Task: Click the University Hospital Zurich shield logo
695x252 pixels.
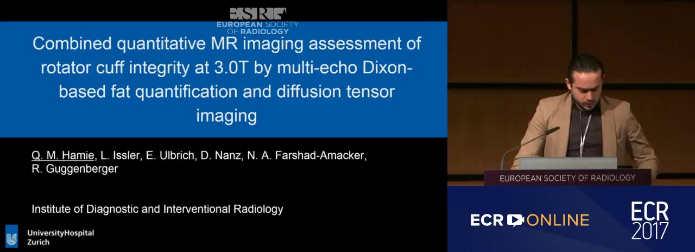Action: (x=12, y=237)
